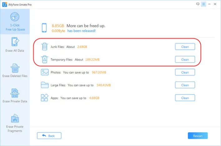Clean the Large Files category
221x146 pixels.
pyautogui.click(x=185, y=85)
